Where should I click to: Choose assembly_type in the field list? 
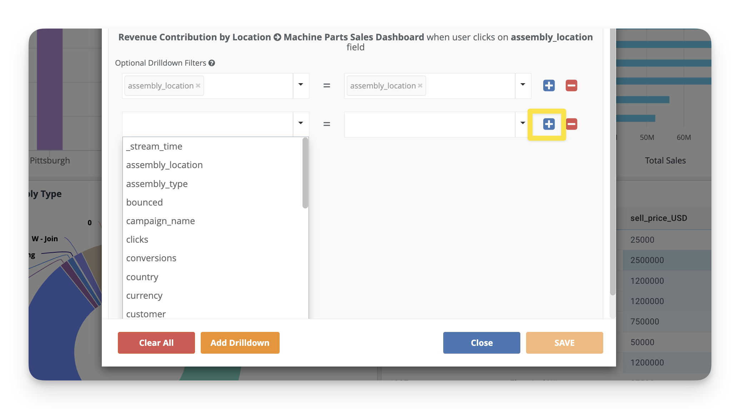157,184
